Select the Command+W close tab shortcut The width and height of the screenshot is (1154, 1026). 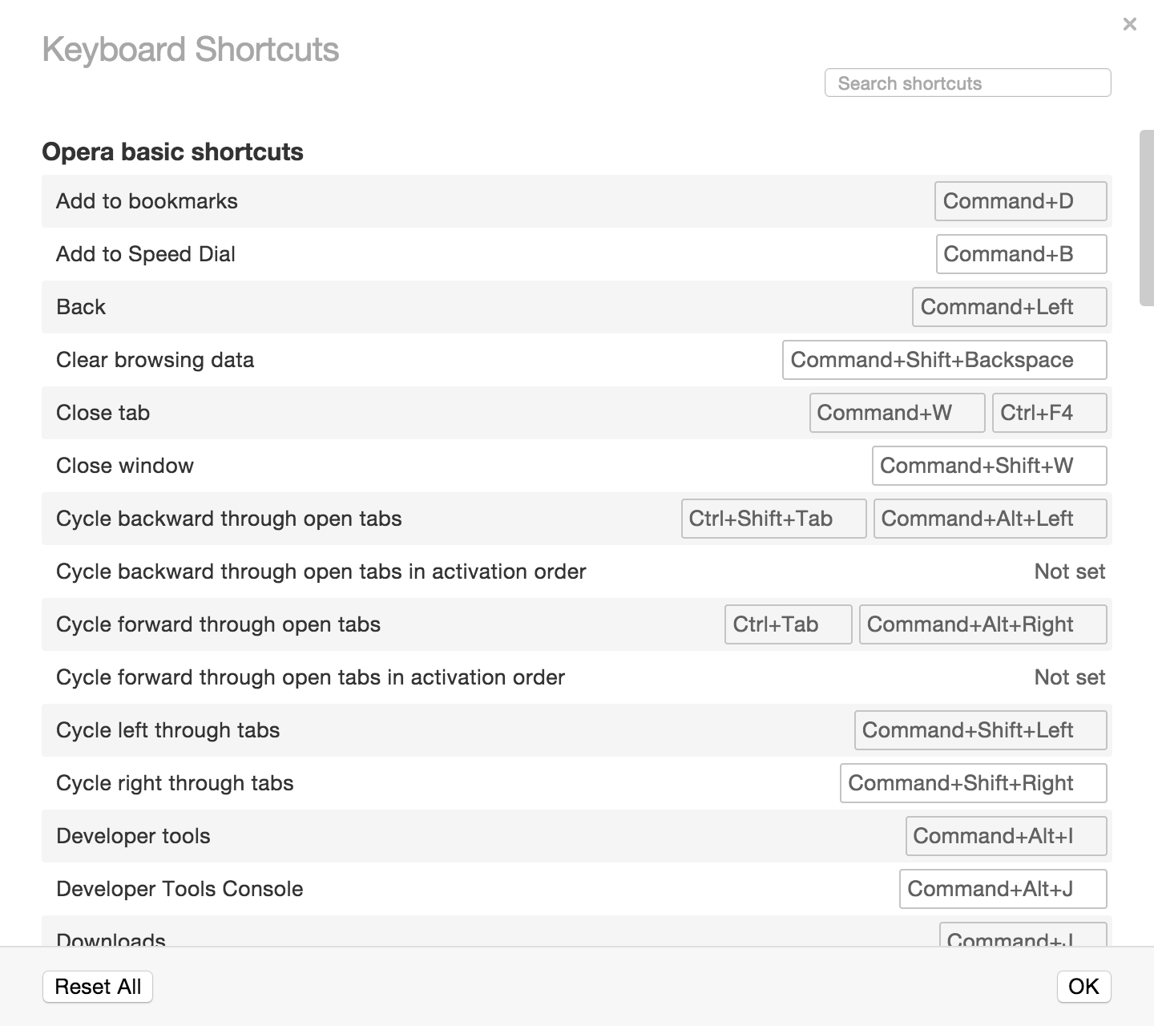click(x=897, y=413)
